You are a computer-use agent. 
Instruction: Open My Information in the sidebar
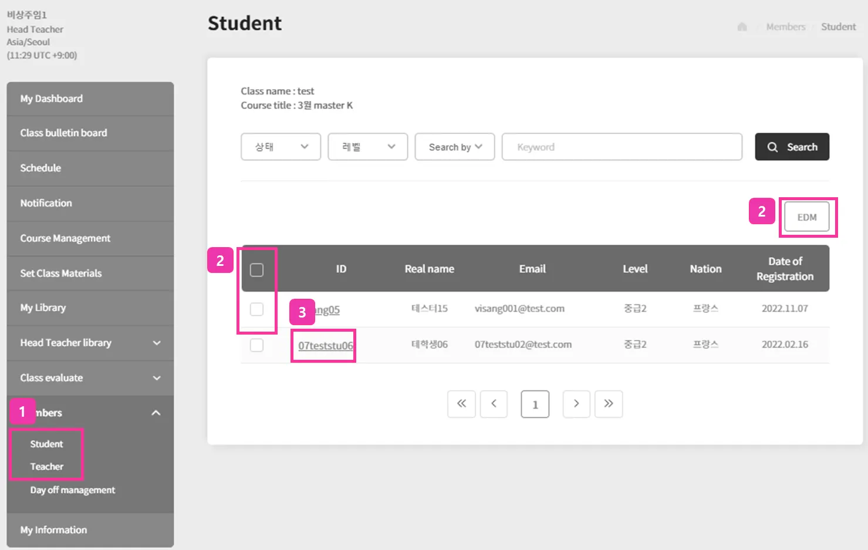[x=90, y=530]
